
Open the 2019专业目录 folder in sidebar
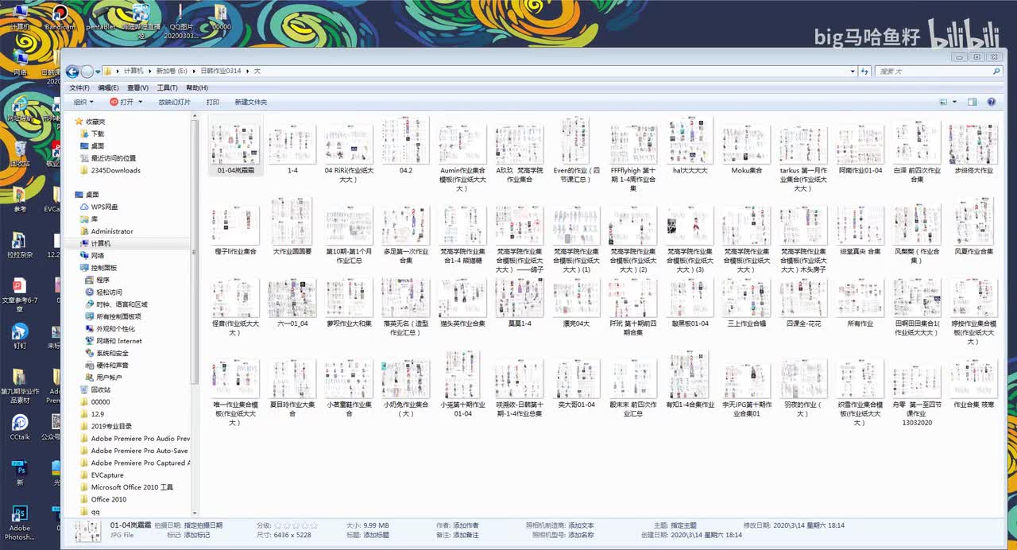coord(111,426)
